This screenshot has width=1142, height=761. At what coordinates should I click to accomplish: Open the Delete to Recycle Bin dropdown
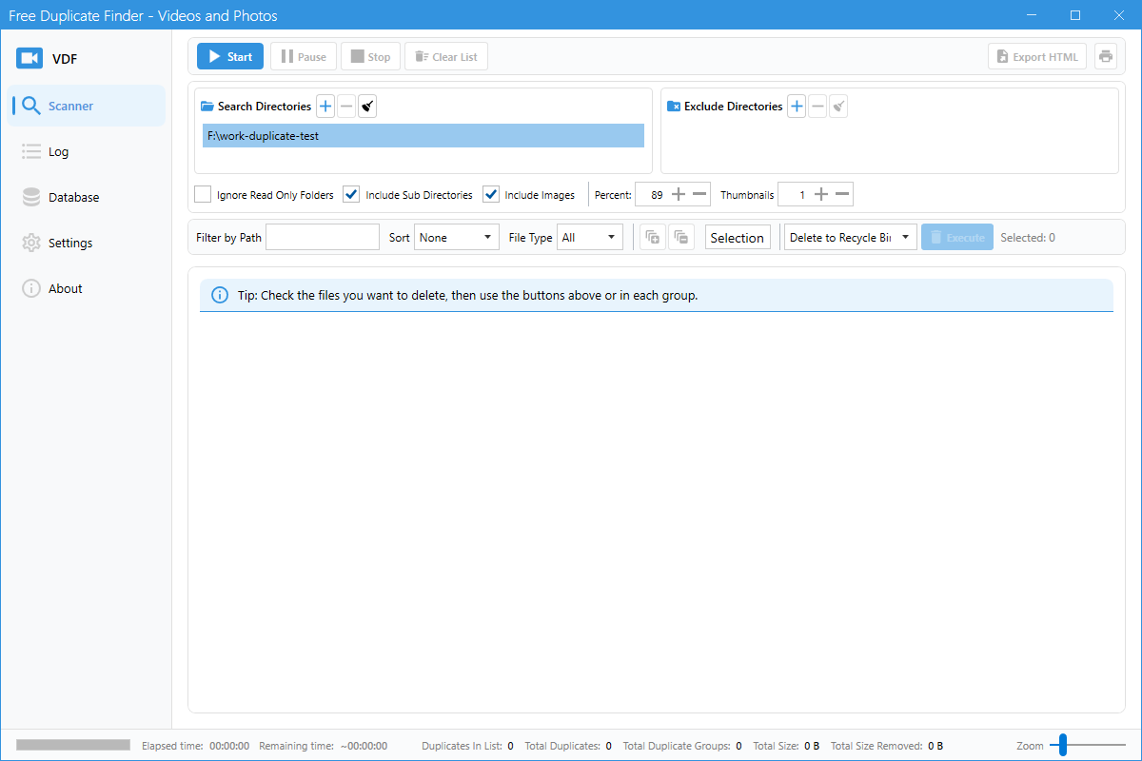851,238
